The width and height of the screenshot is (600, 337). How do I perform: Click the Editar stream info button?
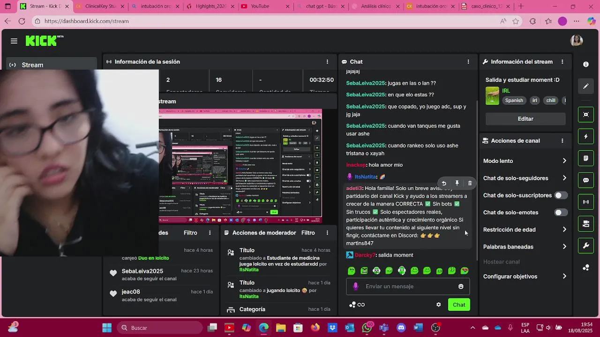point(525,119)
